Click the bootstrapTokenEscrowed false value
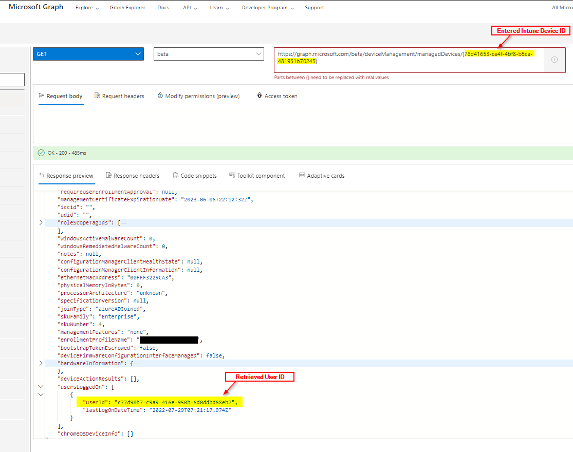 point(147,348)
